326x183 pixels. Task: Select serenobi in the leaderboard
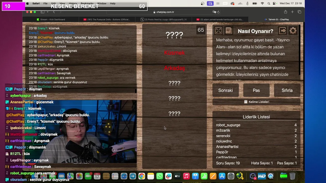[223, 136]
